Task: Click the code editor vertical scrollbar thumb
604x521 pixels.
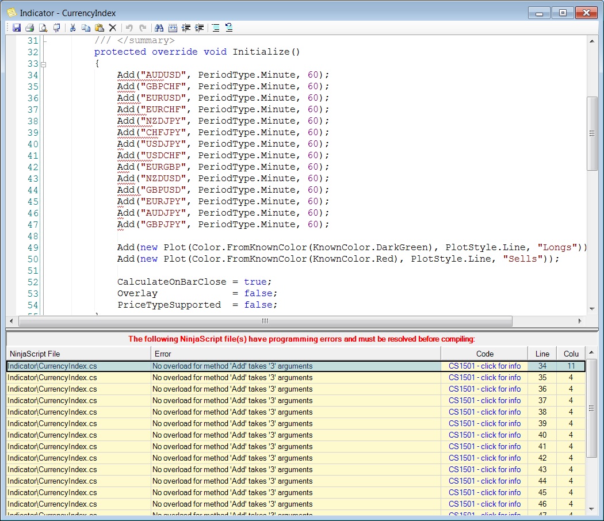Action: pyautogui.click(x=591, y=133)
